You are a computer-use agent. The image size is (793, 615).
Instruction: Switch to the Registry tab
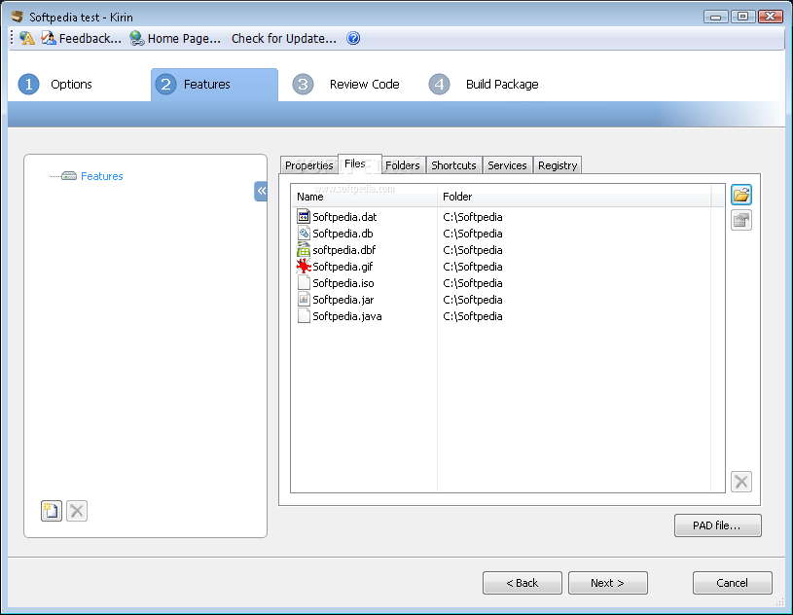[x=558, y=165]
